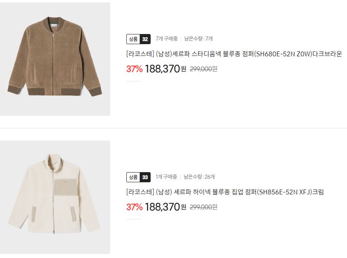Click the crocodile logo on the brown jacket
Image resolution: width=347 pixels, height=258 pixels.
pyautogui.click(x=66, y=44)
